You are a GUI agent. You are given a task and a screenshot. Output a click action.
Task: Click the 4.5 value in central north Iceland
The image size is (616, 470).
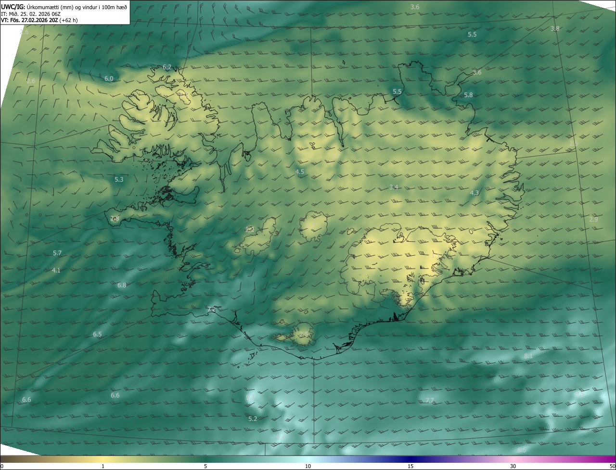300,172
